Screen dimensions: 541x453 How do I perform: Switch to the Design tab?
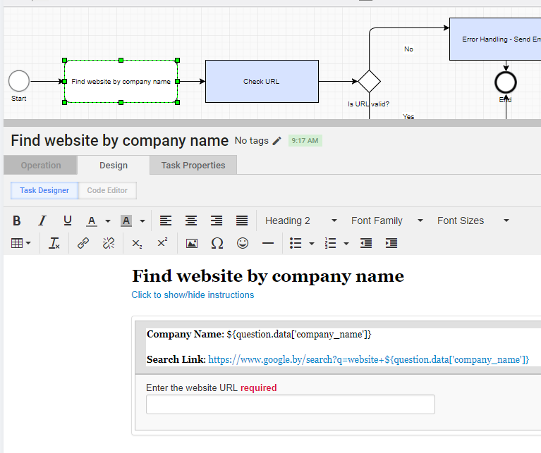tap(114, 166)
